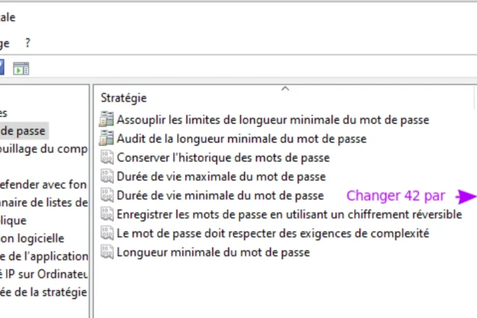
Task: Open the ? help menu
Action: (x=27, y=43)
